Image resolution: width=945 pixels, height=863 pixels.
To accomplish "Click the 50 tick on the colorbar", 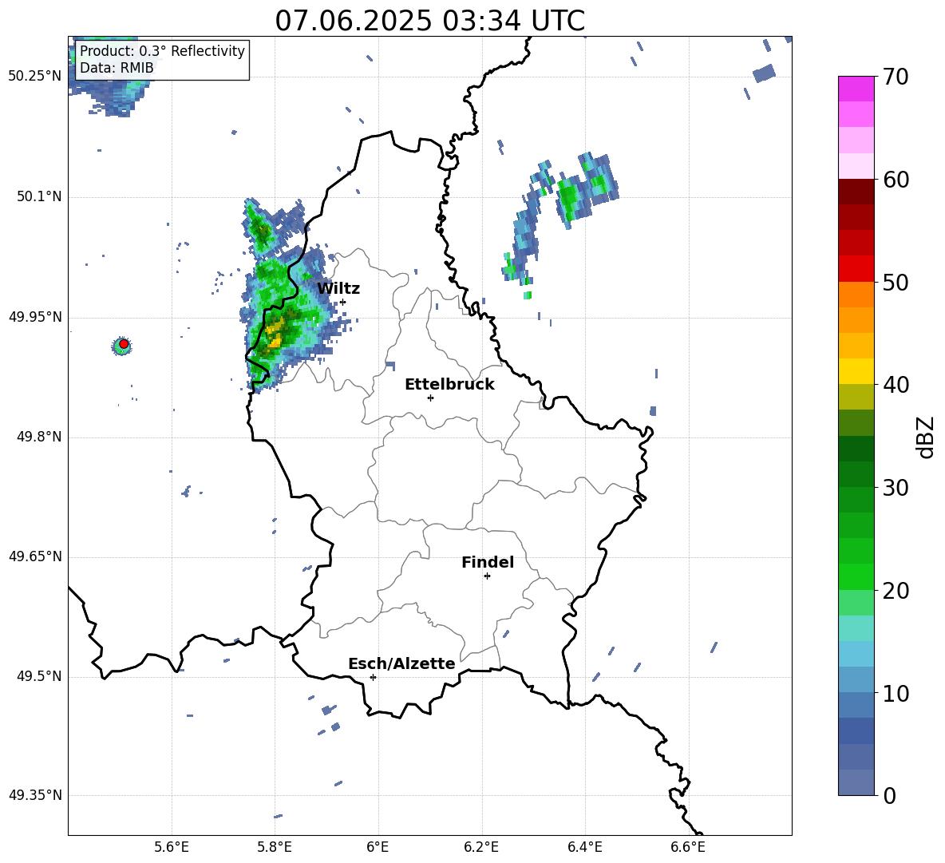I will coord(896,282).
